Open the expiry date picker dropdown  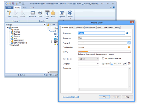click(124, 64)
